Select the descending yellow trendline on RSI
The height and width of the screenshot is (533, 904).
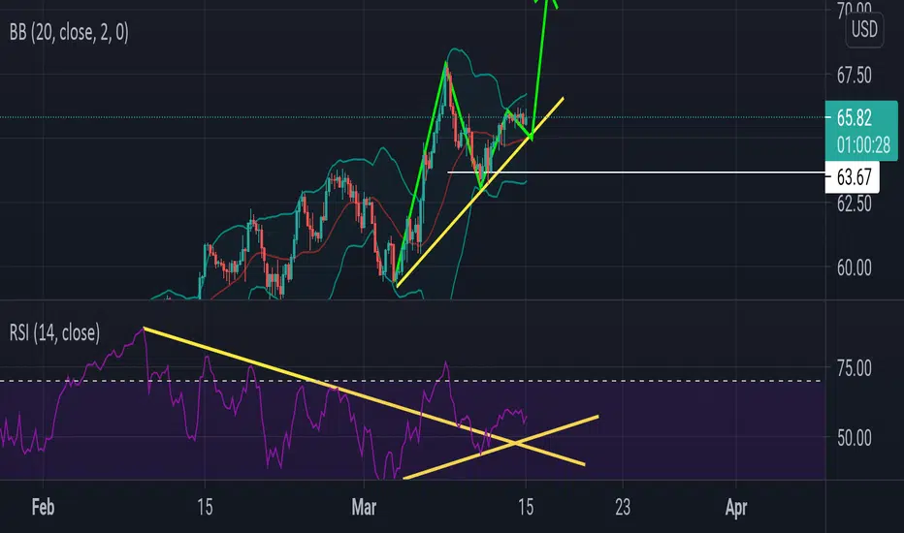coord(365,396)
